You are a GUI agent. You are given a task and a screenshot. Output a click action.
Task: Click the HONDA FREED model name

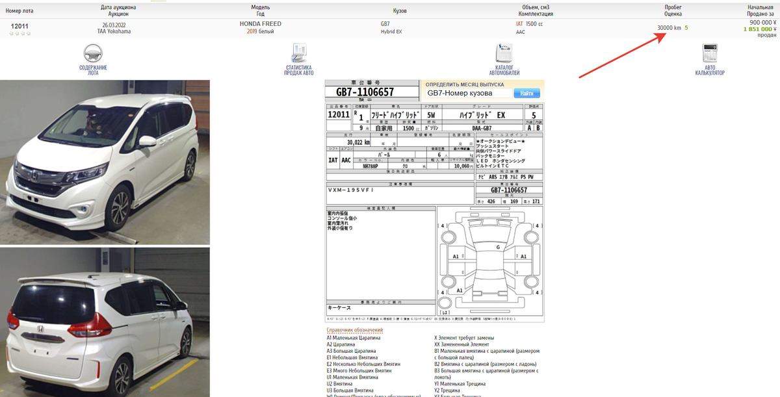click(261, 23)
